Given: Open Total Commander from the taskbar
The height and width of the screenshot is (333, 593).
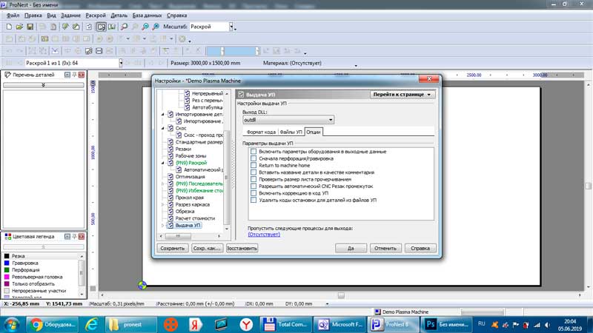Looking at the screenshot, I should coord(285,324).
